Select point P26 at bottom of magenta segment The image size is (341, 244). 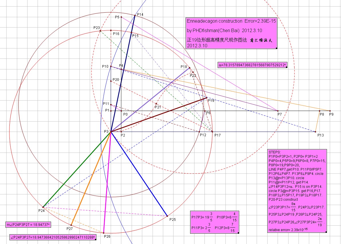[104, 234]
